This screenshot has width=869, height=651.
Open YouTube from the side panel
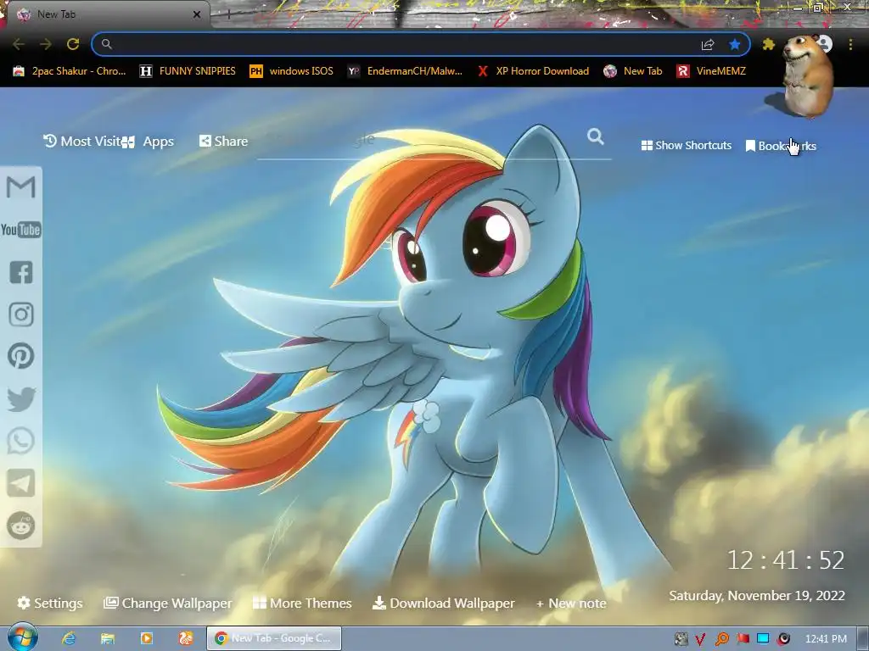pos(21,230)
